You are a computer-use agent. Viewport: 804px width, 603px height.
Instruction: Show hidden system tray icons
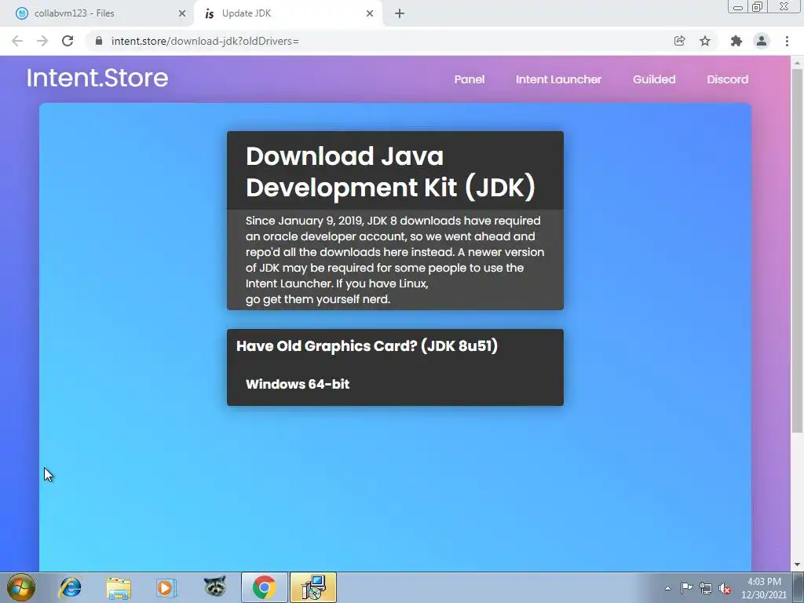point(667,588)
